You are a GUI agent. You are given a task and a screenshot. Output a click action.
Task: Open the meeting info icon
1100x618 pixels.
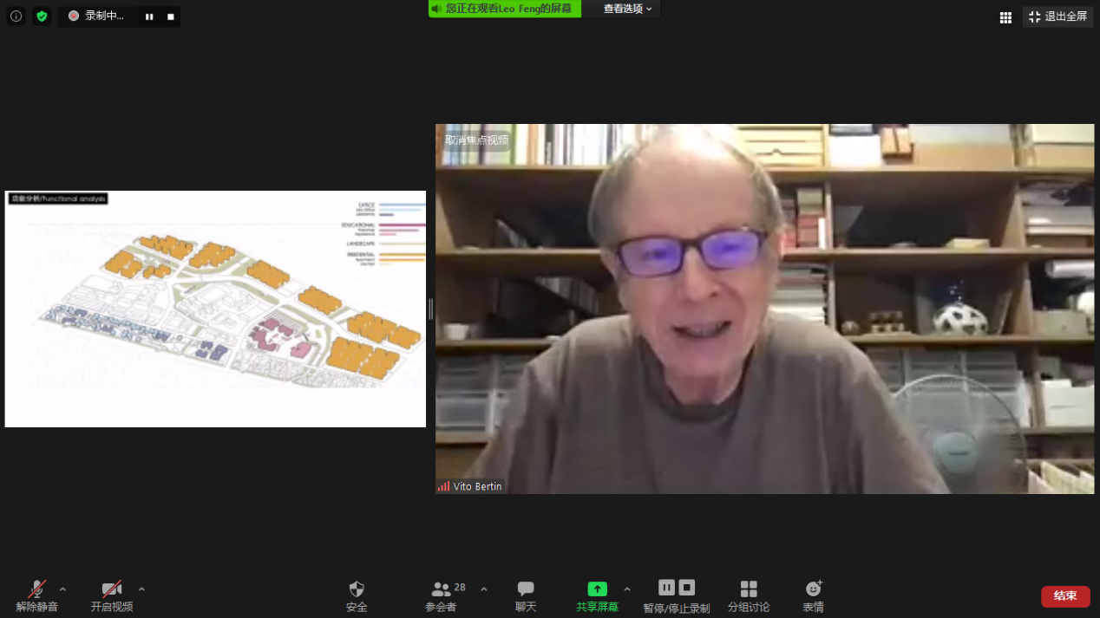coord(16,16)
